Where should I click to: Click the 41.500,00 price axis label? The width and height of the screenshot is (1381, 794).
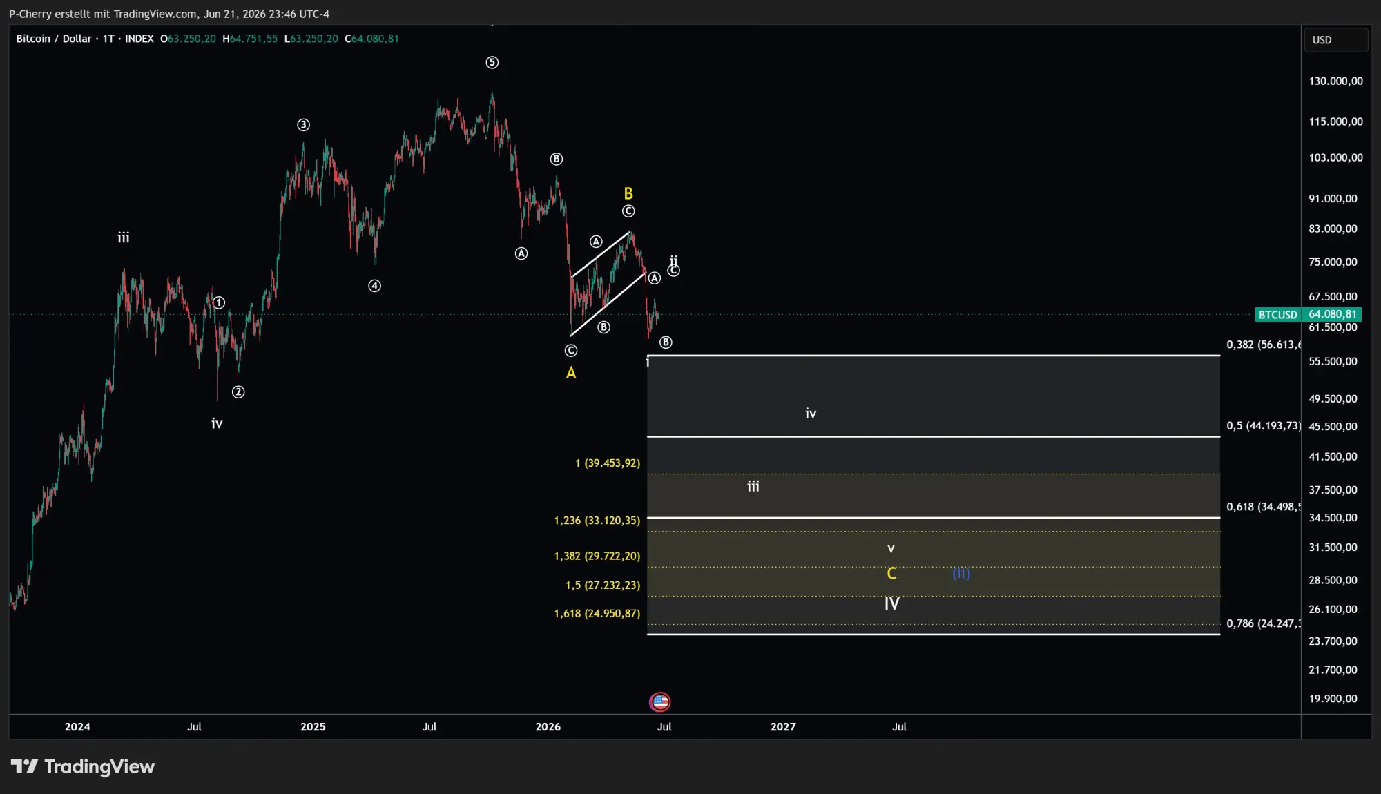[1333, 456]
